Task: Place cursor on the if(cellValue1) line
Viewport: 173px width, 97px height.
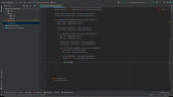Action: point(68,62)
